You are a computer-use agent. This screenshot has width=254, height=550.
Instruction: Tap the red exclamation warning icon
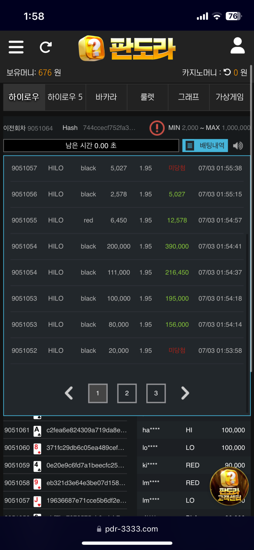(157, 128)
